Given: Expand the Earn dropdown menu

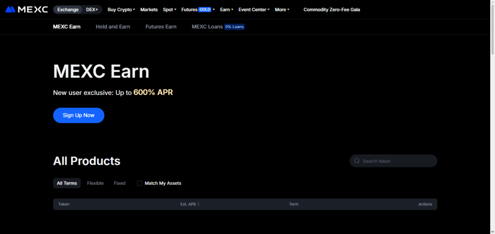Looking at the screenshot, I should click(x=227, y=10).
